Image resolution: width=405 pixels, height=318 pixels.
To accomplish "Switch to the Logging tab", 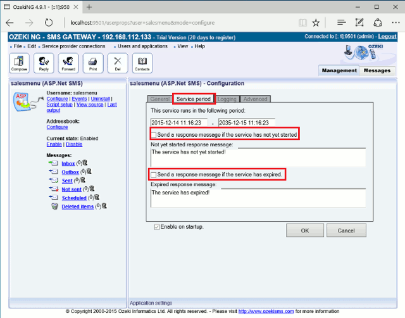I will click(x=227, y=99).
